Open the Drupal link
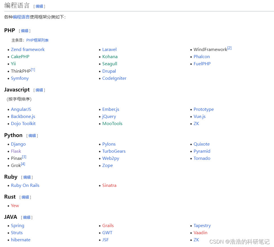274x247 pixels. coord(109,71)
